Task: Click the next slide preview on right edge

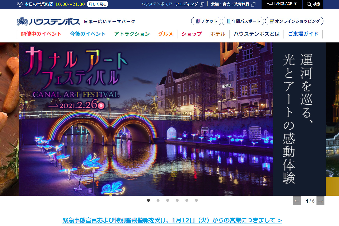Action: 332,119
